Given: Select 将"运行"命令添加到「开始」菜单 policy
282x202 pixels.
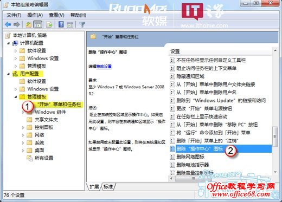Looking at the screenshot, I should pyautogui.click(x=213, y=133).
